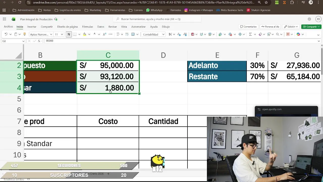This screenshot has height=182, width=323.
Task: Click the Format cells icon
Action: pos(240,34)
